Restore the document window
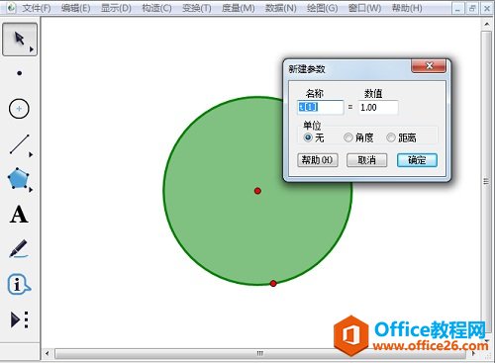The image size is (495, 363). 472,9
